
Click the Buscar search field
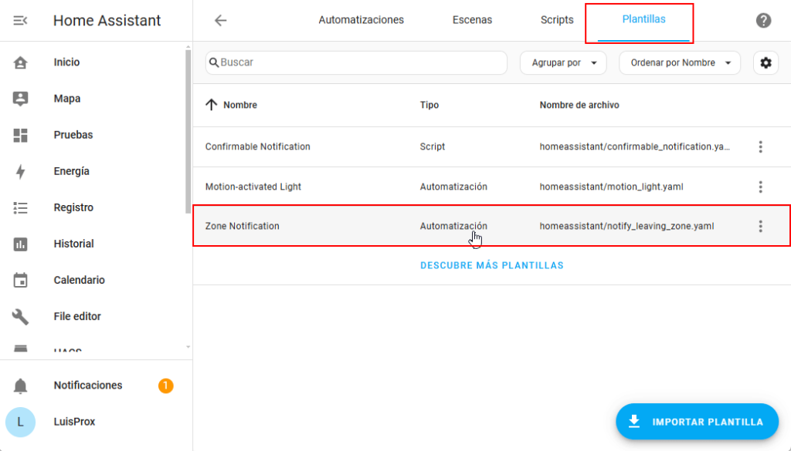(x=359, y=62)
